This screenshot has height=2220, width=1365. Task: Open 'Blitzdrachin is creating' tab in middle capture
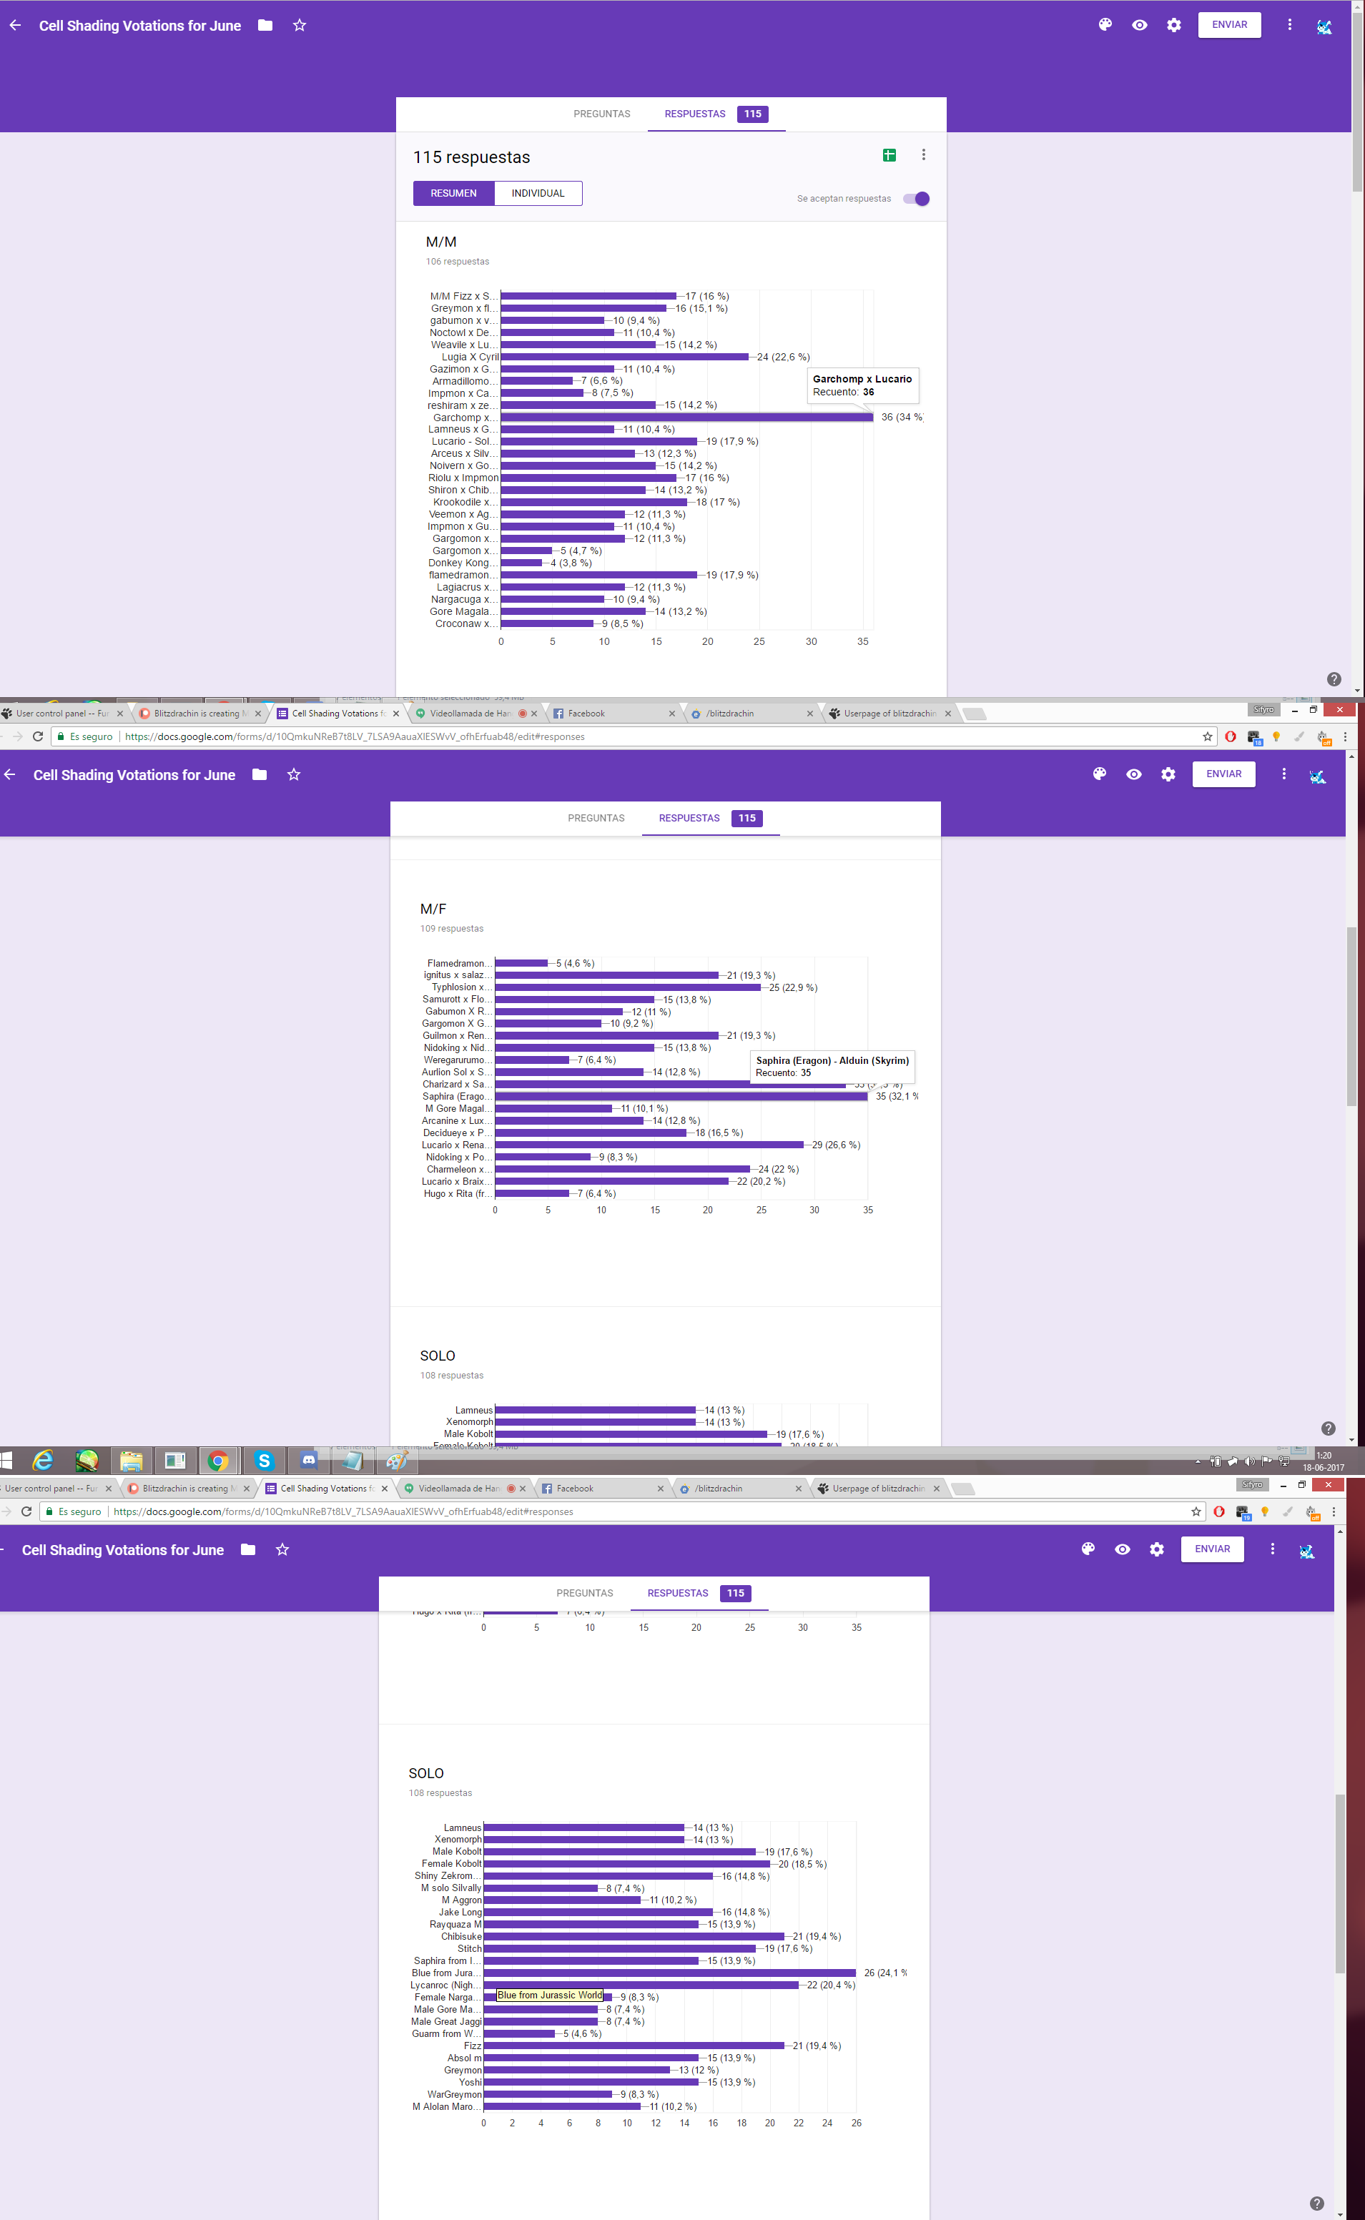[200, 713]
